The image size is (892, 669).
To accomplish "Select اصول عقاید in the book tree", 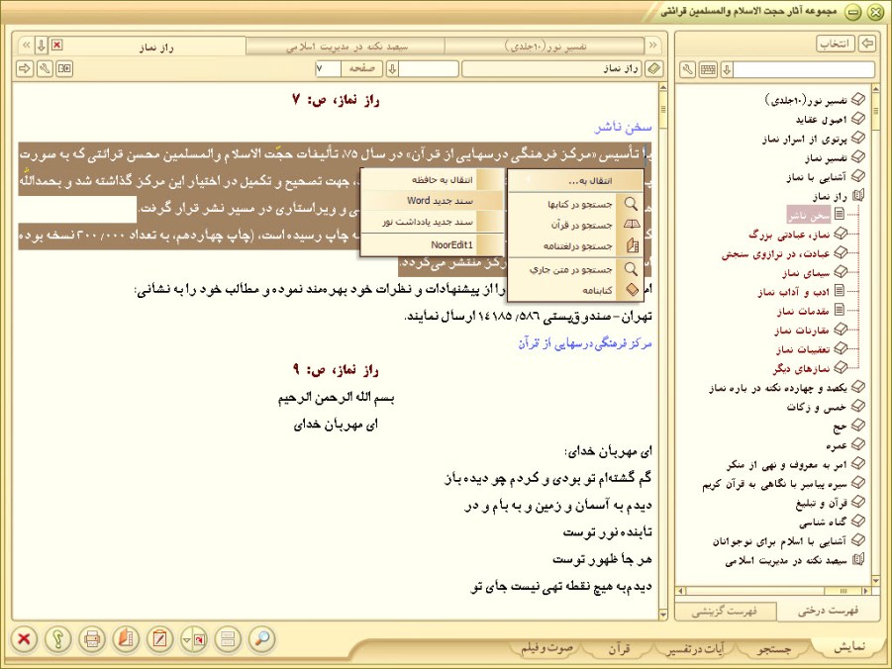I will (822, 120).
